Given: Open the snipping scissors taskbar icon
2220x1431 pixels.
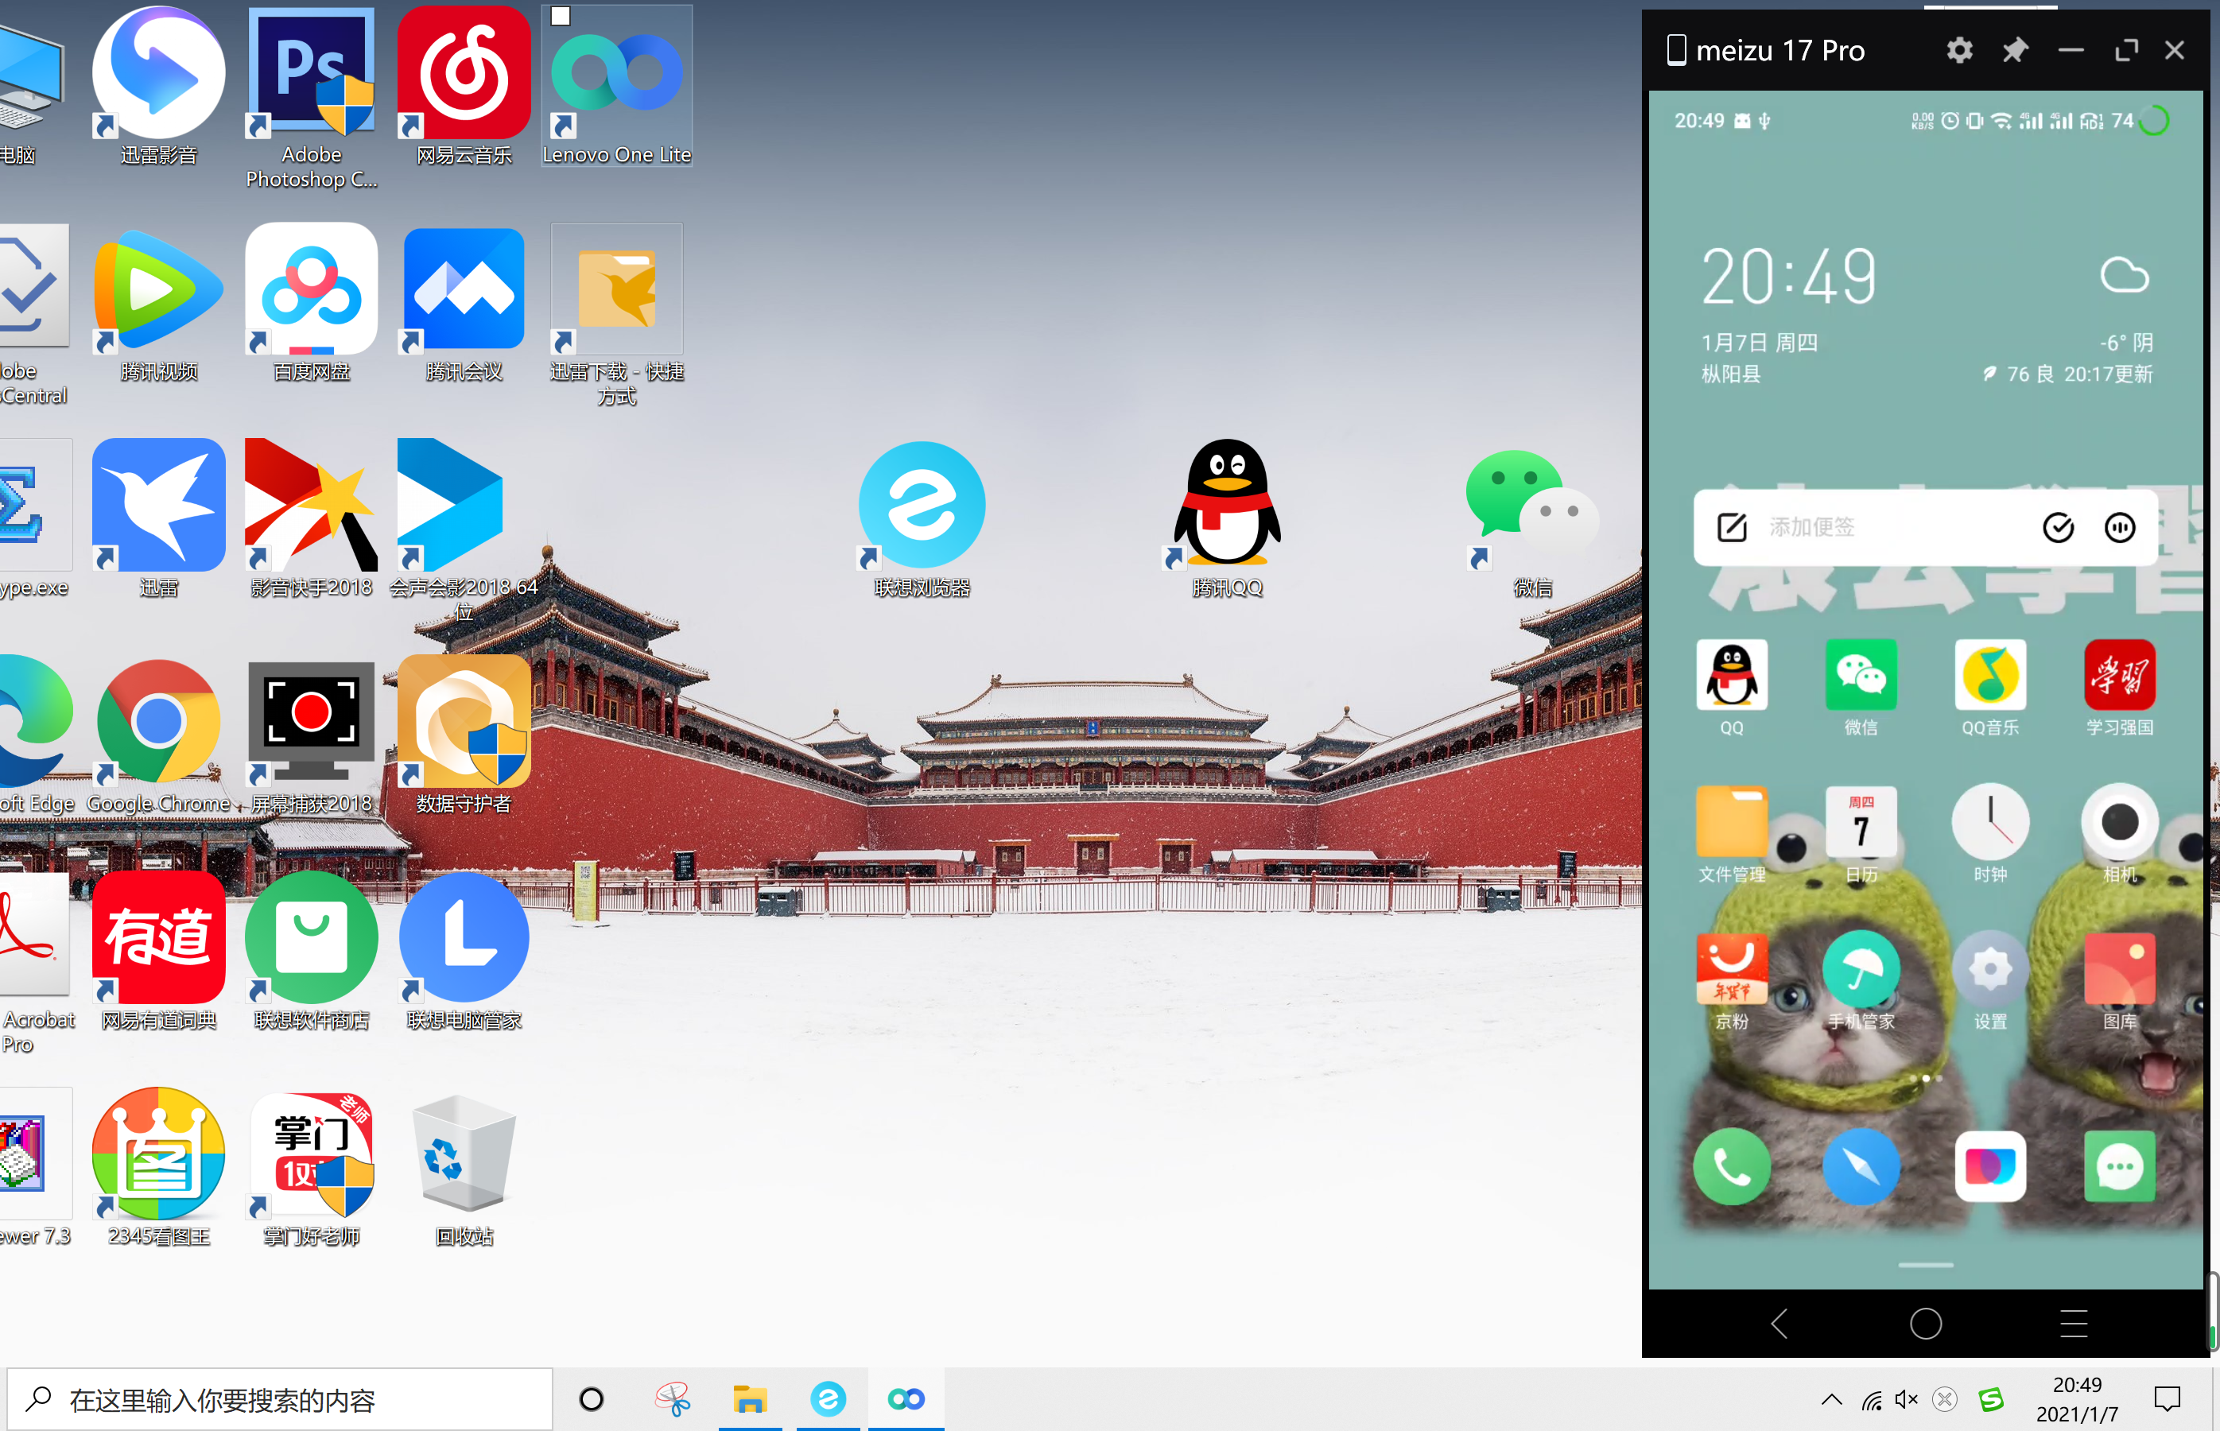Looking at the screenshot, I should 672,1398.
